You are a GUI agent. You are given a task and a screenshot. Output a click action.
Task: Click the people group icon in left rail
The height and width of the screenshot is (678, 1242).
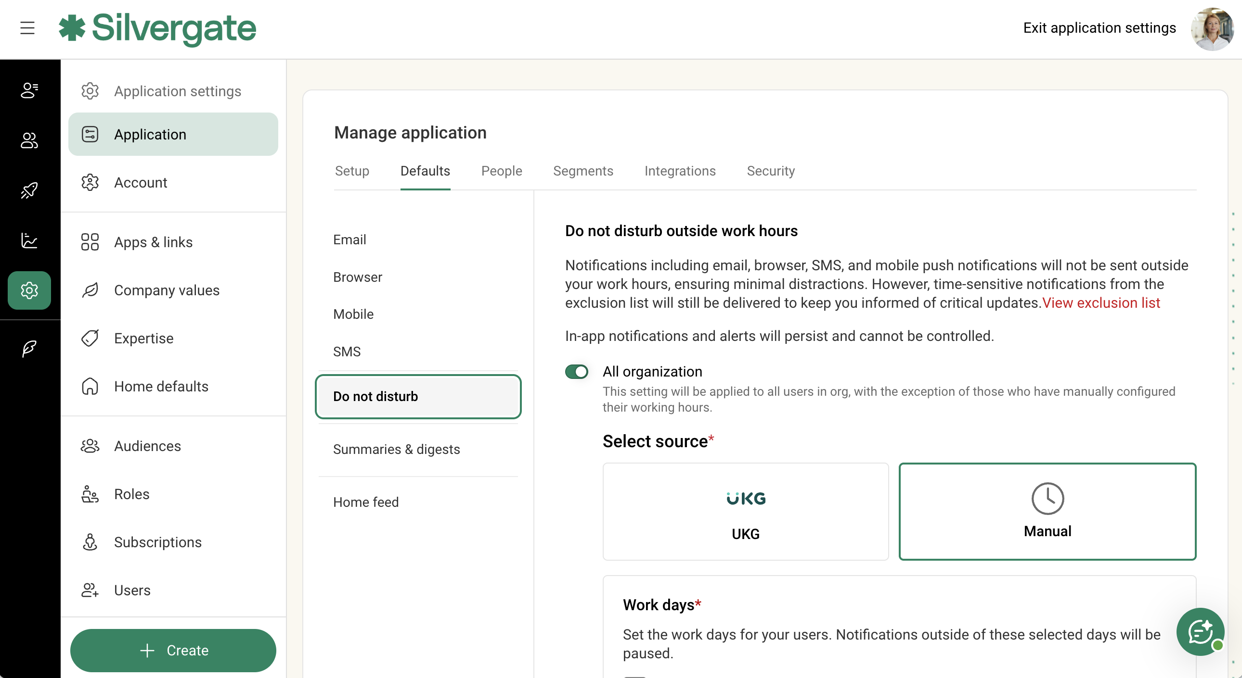click(x=29, y=140)
